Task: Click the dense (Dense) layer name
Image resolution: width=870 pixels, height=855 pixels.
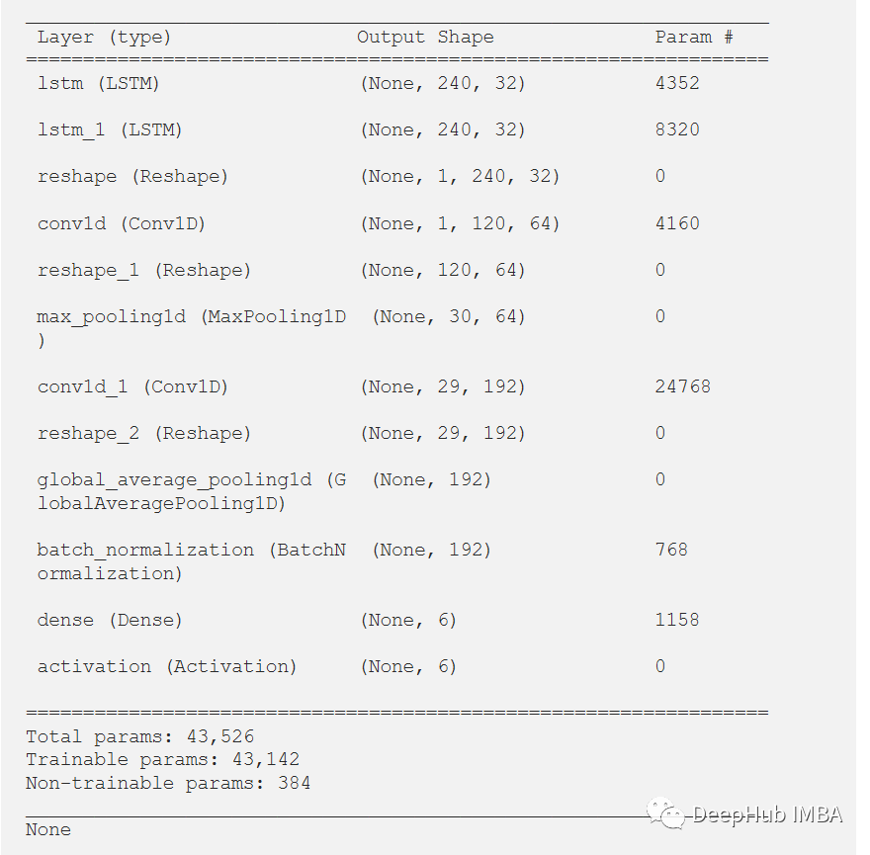Action: [110, 620]
